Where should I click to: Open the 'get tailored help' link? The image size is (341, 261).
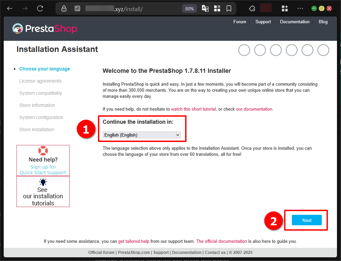pyautogui.click(x=134, y=241)
